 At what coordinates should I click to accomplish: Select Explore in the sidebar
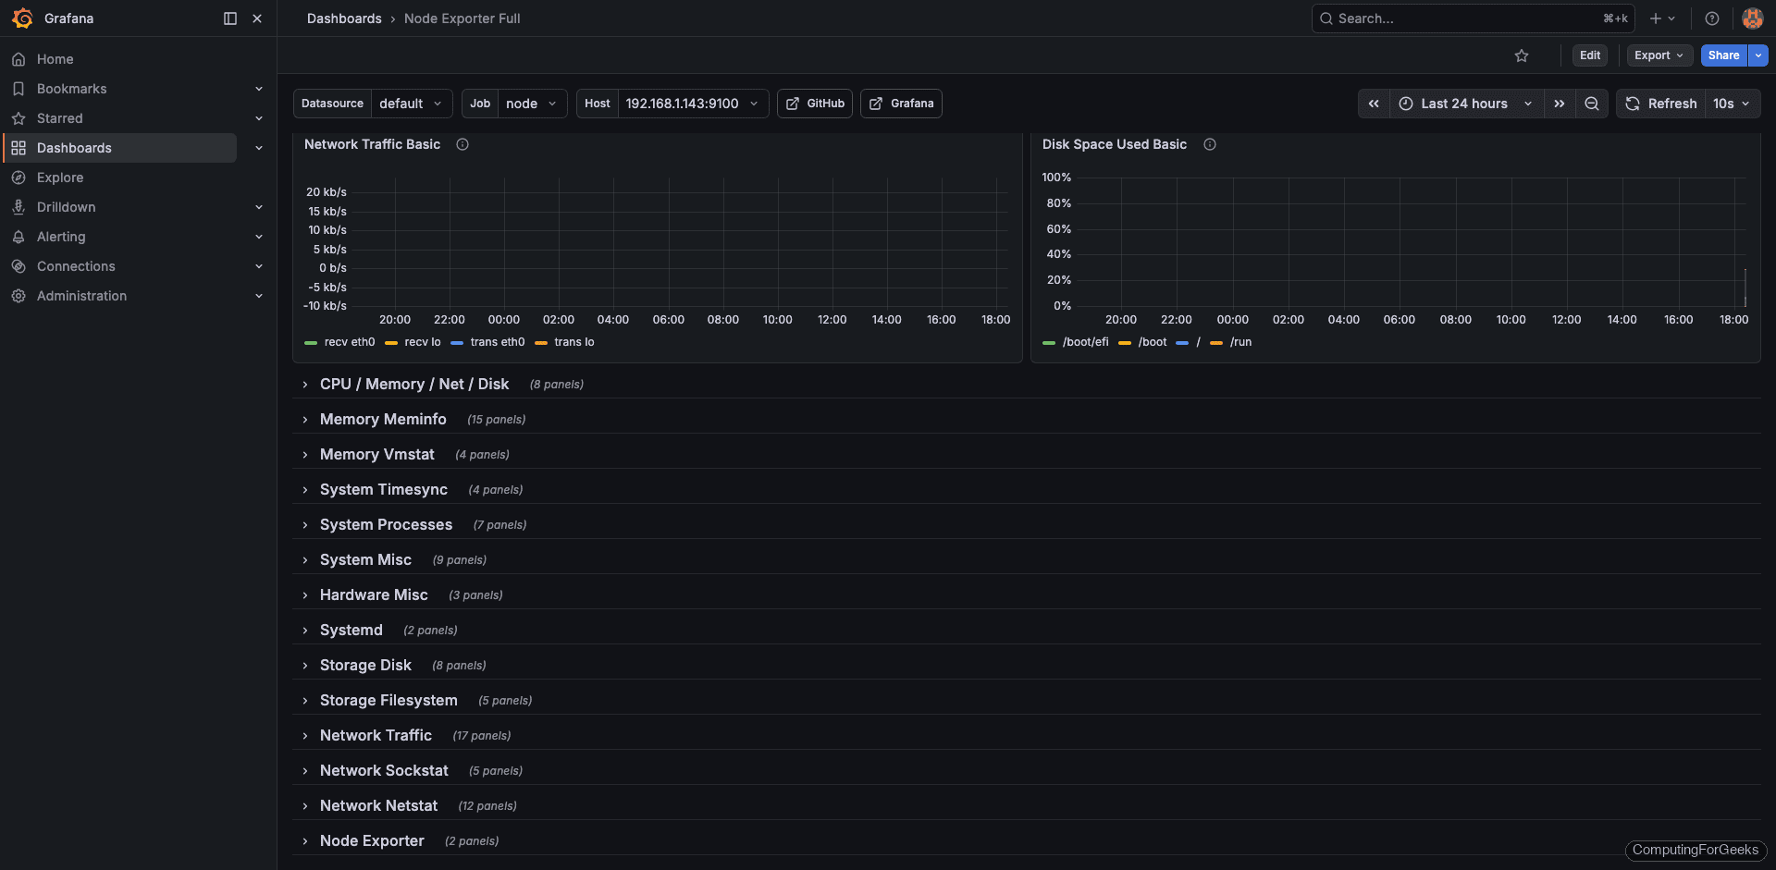(61, 178)
